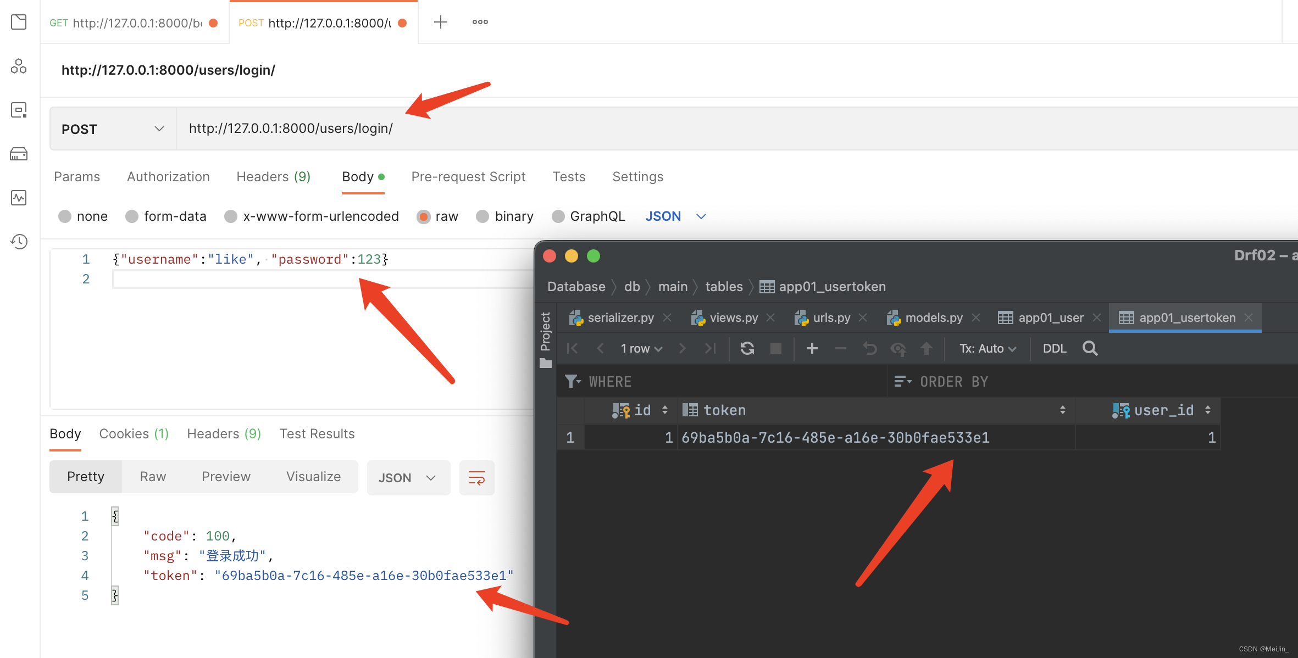
Task: Expand the JSON body format dropdown
Action: click(675, 216)
